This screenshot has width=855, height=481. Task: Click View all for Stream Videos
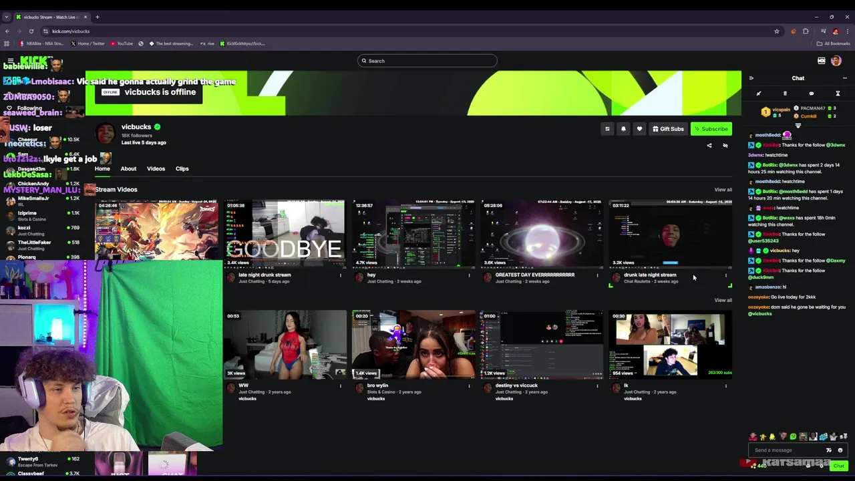pos(723,190)
